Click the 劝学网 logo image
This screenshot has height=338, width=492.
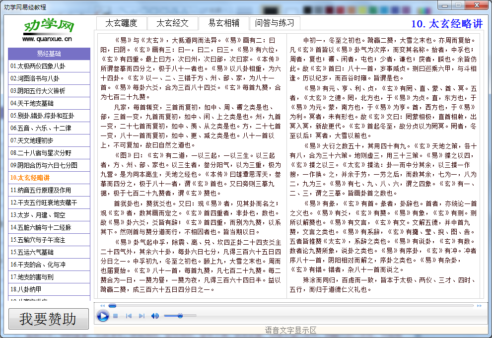(48, 25)
